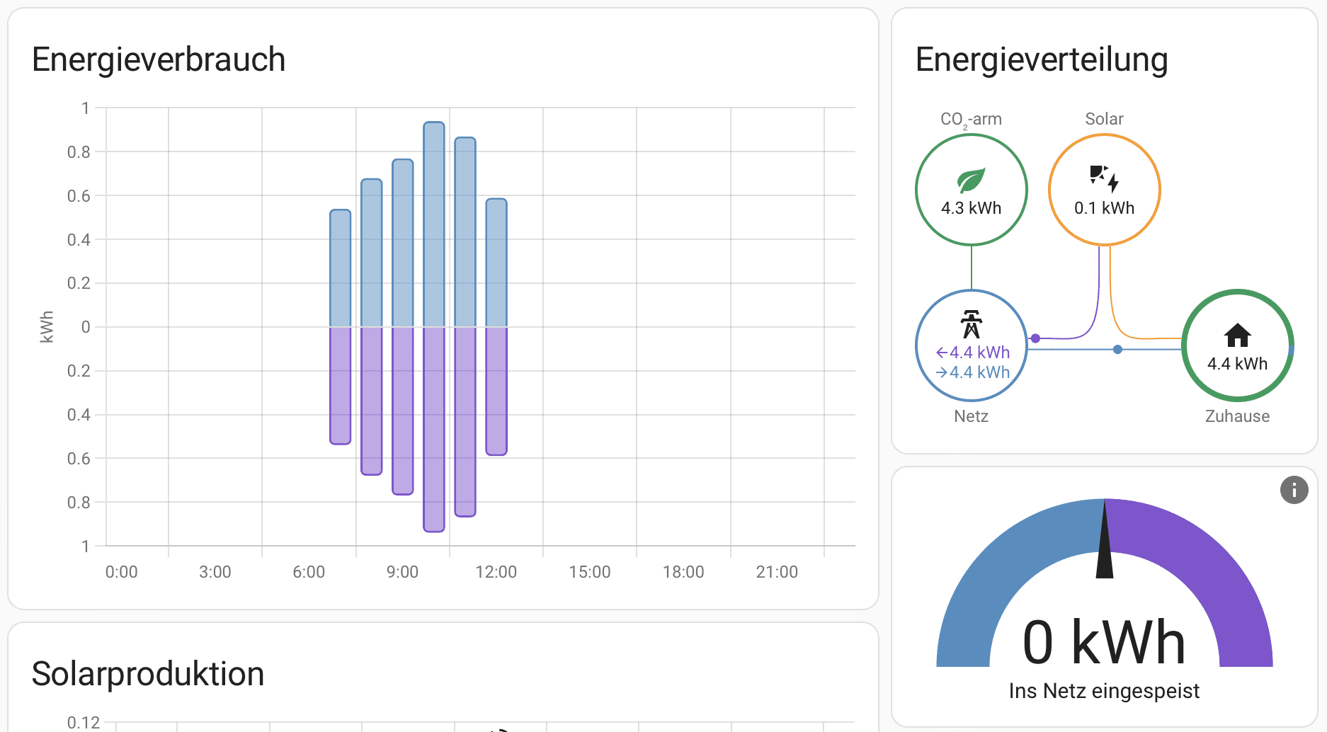Click the Solarproduktion card title

(x=148, y=674)
